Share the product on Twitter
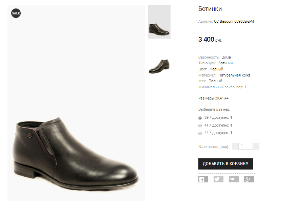 [x=218, y=179]
